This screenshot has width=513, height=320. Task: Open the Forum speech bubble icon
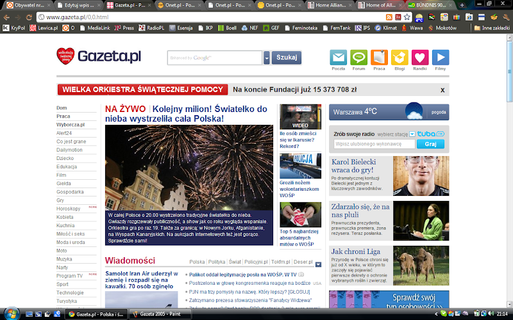[358, 58]
